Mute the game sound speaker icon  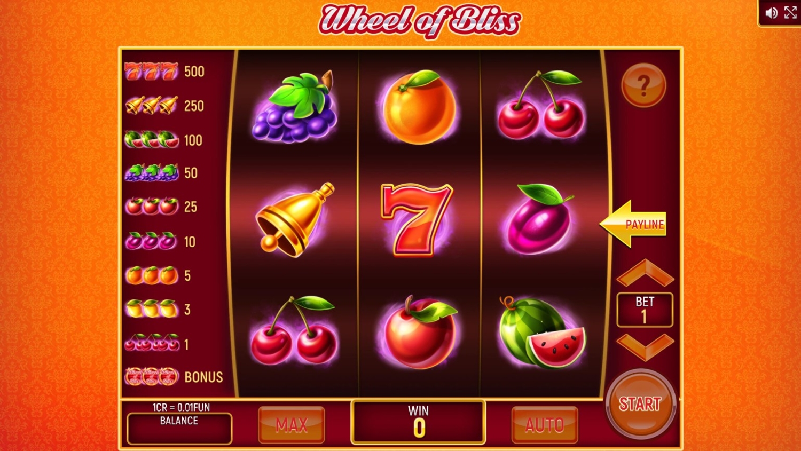point(771,13)
